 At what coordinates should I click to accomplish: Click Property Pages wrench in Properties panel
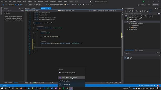[131, 58]
